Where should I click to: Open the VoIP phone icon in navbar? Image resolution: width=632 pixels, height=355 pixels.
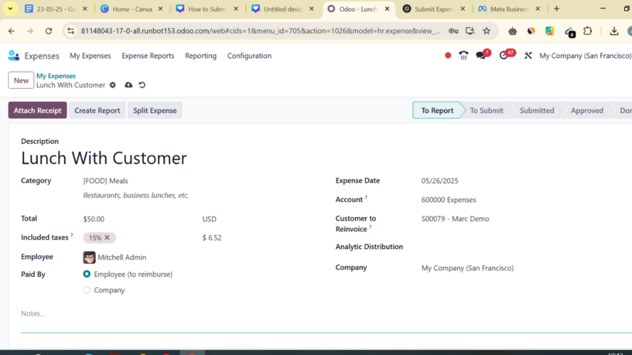[x=464, y=55]
